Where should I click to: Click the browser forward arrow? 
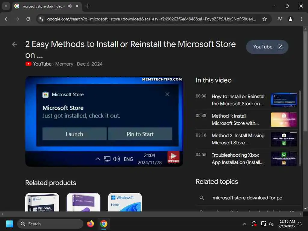17,19
